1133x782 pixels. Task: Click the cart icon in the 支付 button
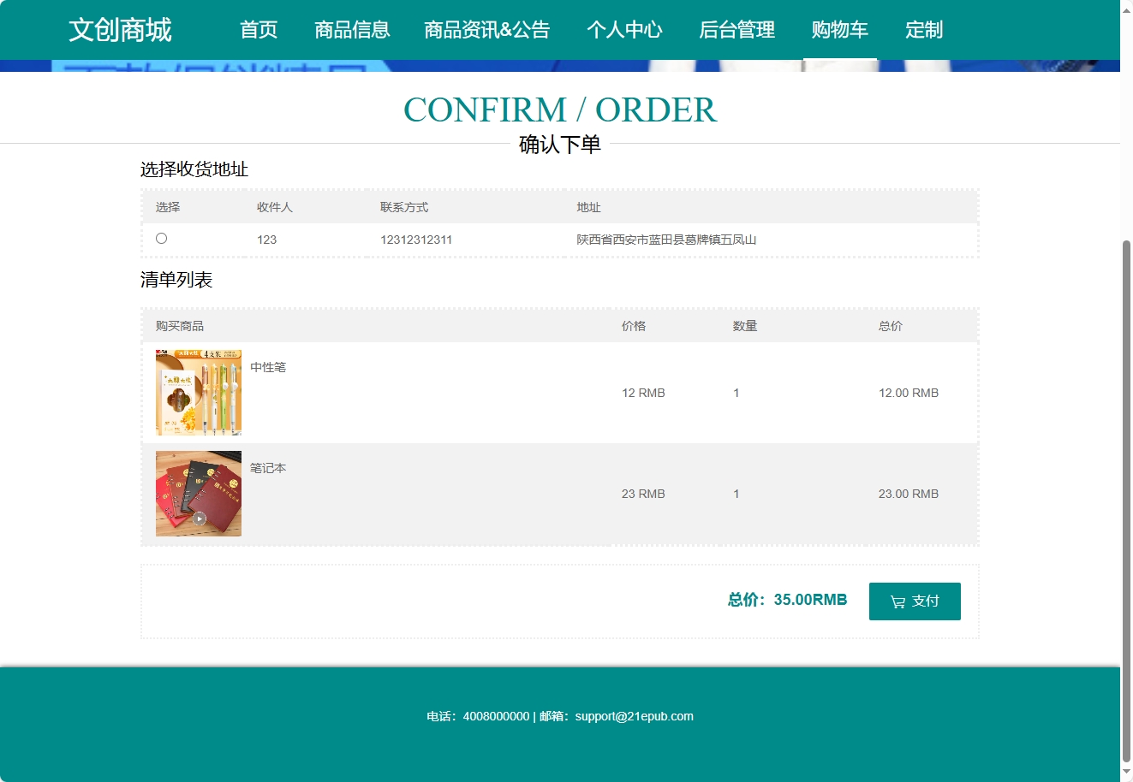[x=897, y=601]
